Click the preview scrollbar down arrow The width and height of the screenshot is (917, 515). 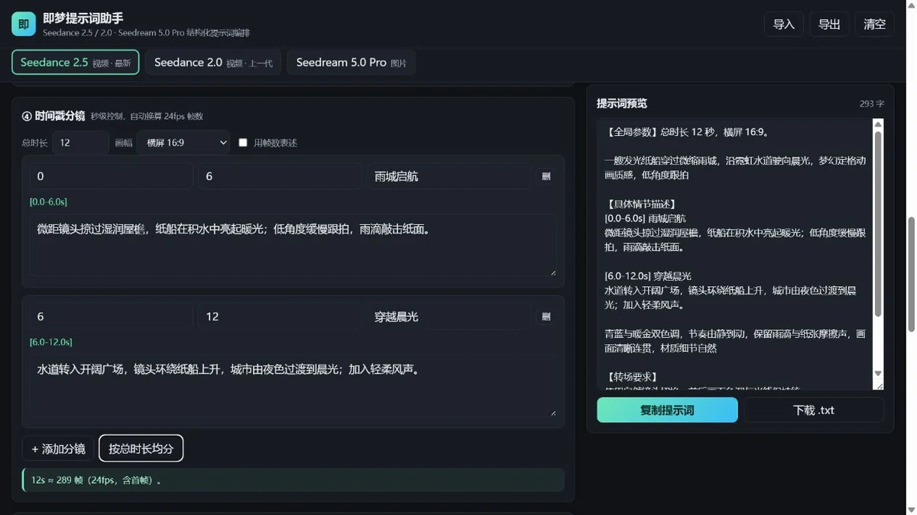point(877,374)
